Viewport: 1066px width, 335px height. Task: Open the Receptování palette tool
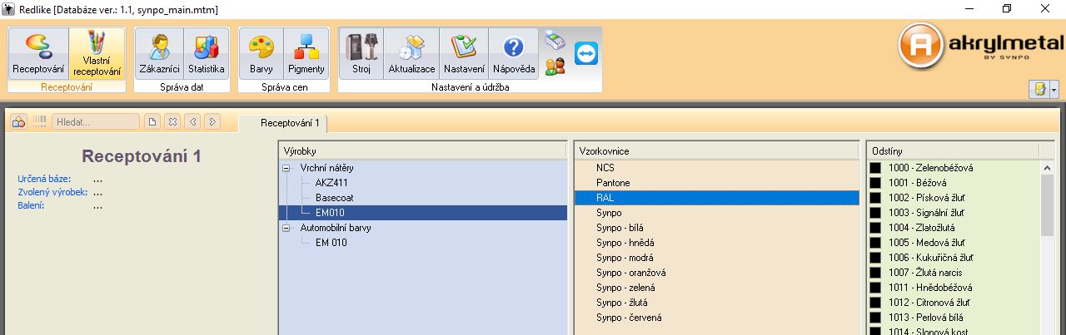pyautogui.click(x=38, y=53)
